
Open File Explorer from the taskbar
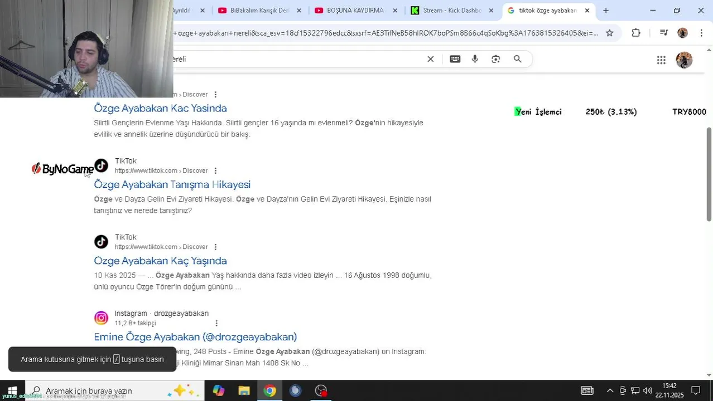(x=244, y=391)
